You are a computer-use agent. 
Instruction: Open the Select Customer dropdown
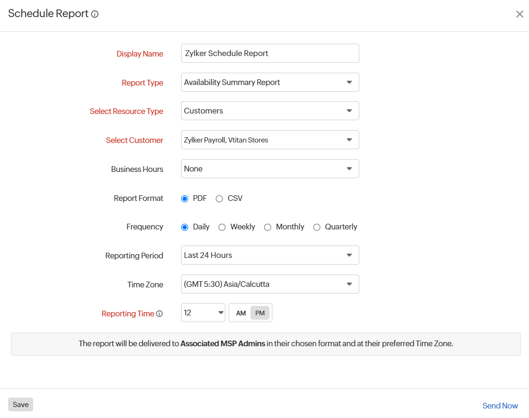270,140
